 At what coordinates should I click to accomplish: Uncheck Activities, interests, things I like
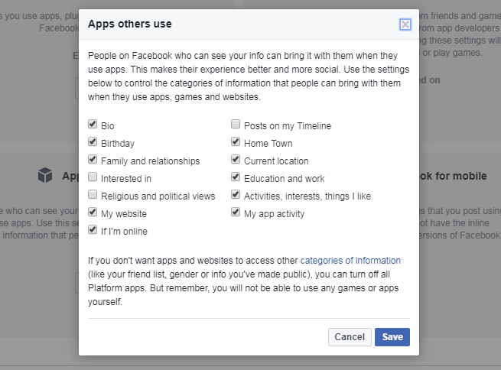coord(236,194)
